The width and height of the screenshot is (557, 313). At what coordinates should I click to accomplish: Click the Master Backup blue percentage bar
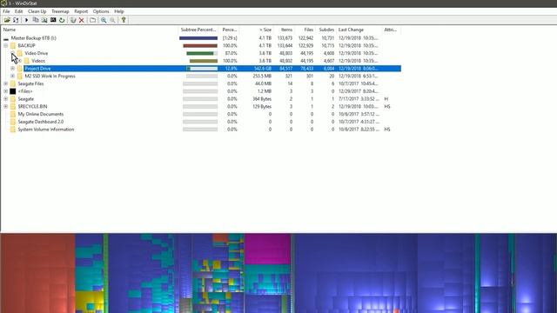198,38
